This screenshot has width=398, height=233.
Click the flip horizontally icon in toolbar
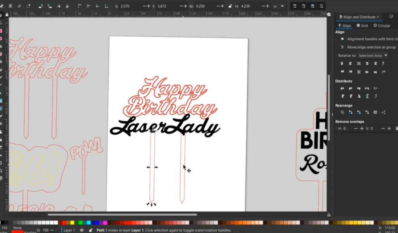point(59,6)
